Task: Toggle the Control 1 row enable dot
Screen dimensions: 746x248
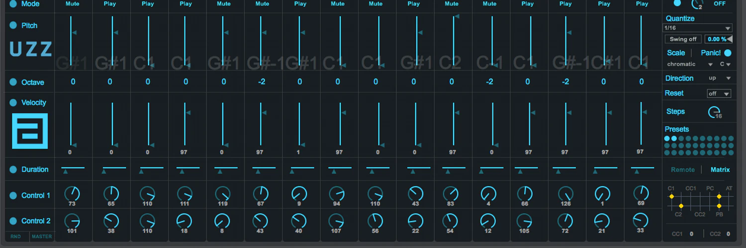Action: [13, 196]
